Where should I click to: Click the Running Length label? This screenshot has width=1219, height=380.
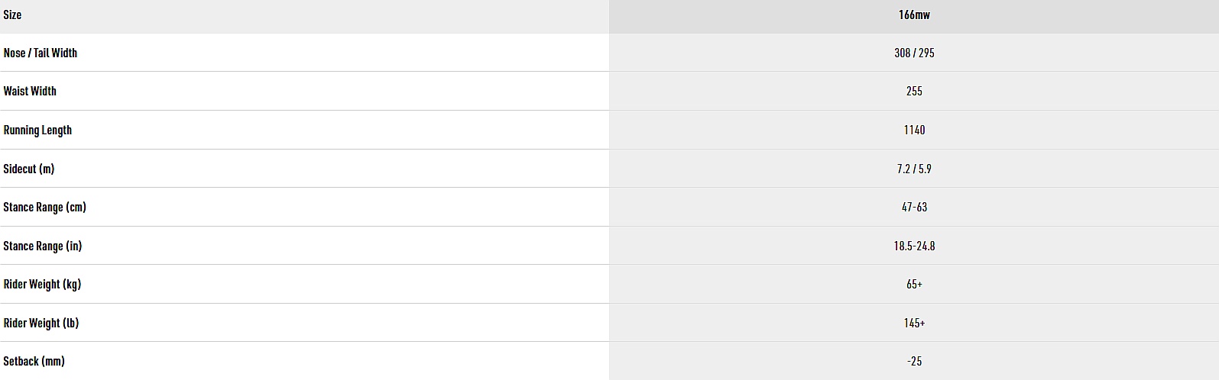coord(37,130)
